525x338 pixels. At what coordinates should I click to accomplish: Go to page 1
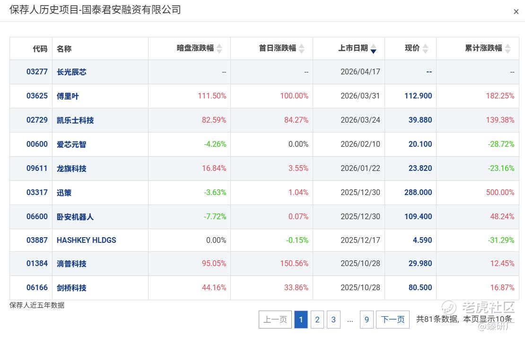tap(301, 320)
